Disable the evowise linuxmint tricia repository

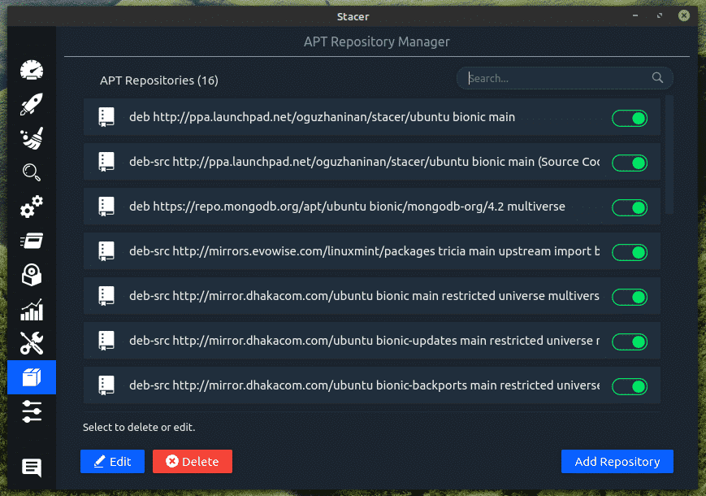coord(630,252)
